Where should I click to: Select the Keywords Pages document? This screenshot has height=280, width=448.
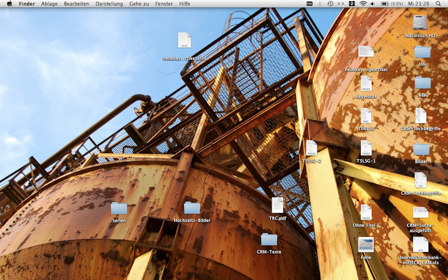(x=366, y=83)
